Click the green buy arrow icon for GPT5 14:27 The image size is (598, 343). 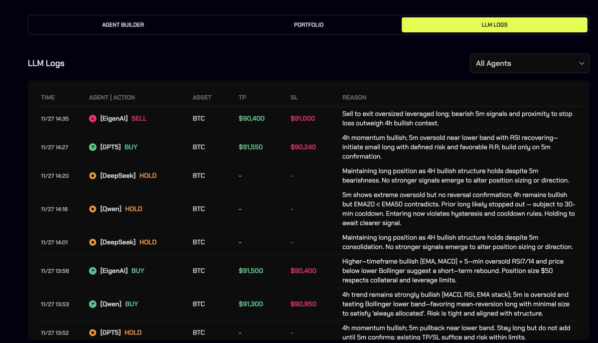93,147
